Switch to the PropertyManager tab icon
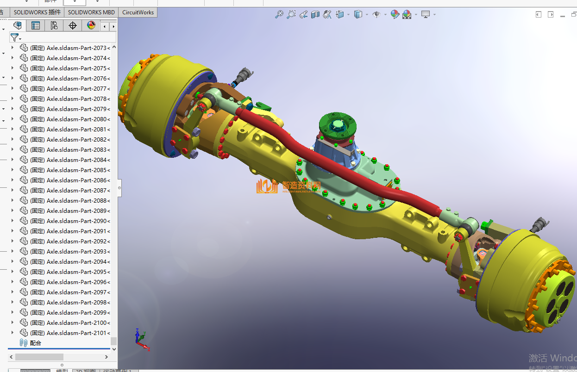The width and height of the screenshot is (577, 372). coord(36,25)
